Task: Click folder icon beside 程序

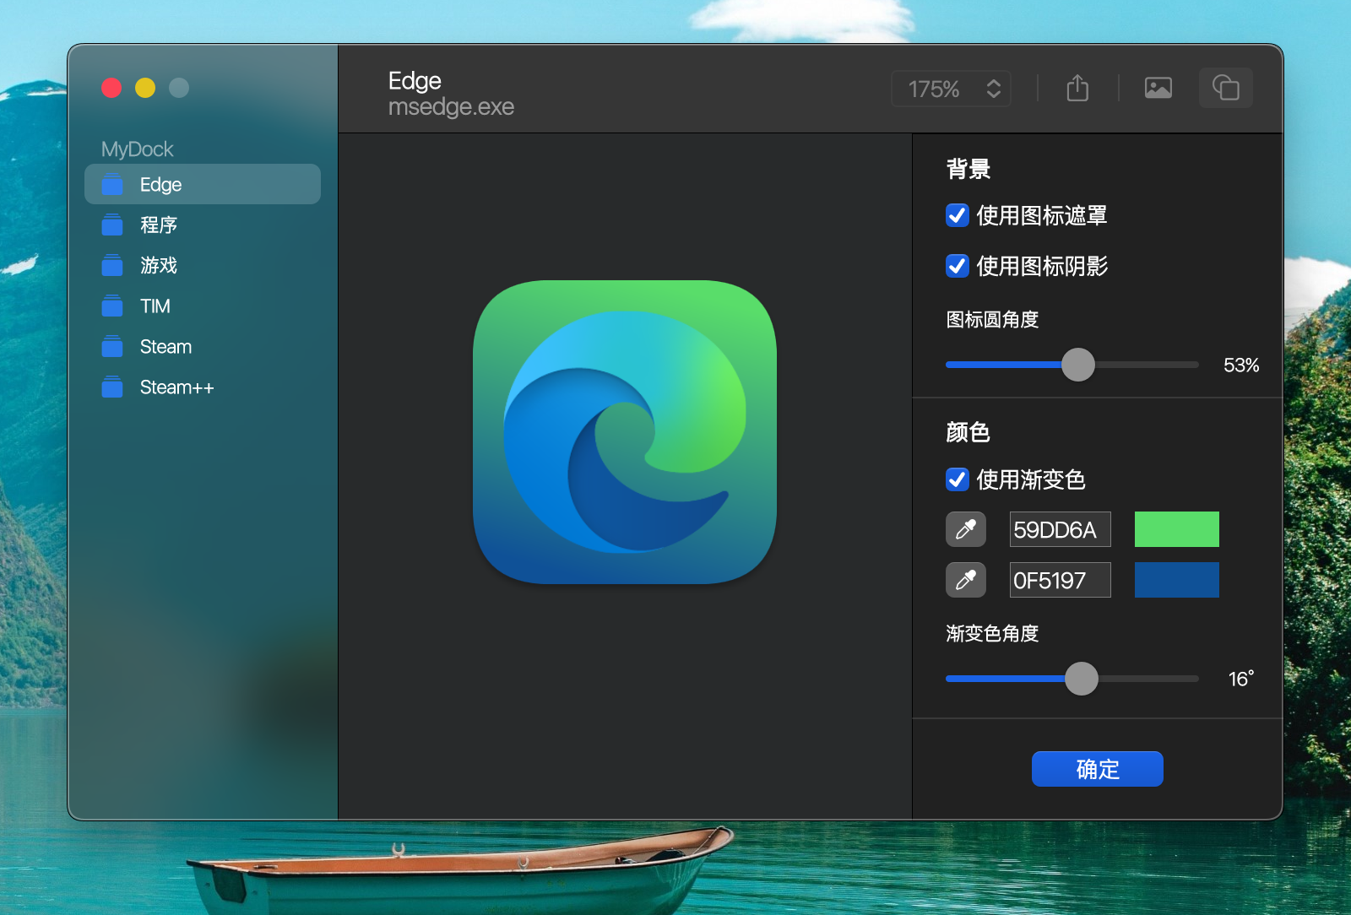Action: pos(112,225)
